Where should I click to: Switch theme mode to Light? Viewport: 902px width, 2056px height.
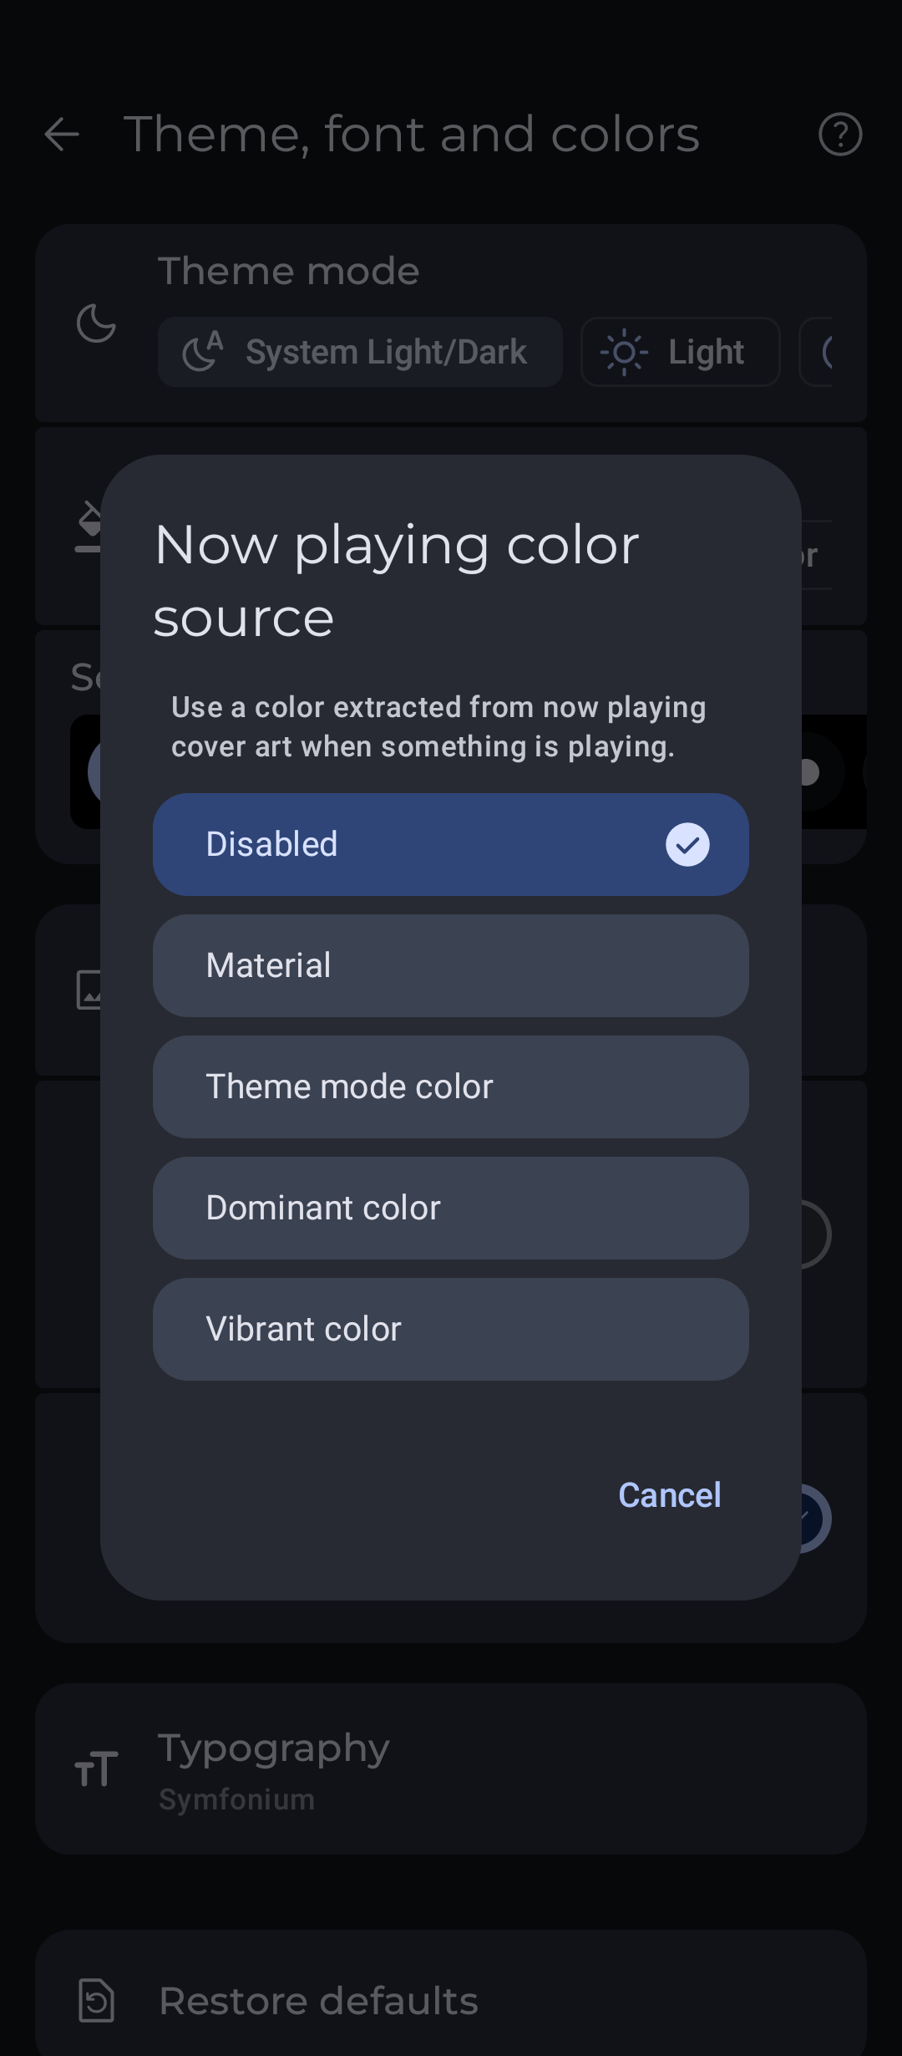(x=681, y=352)
